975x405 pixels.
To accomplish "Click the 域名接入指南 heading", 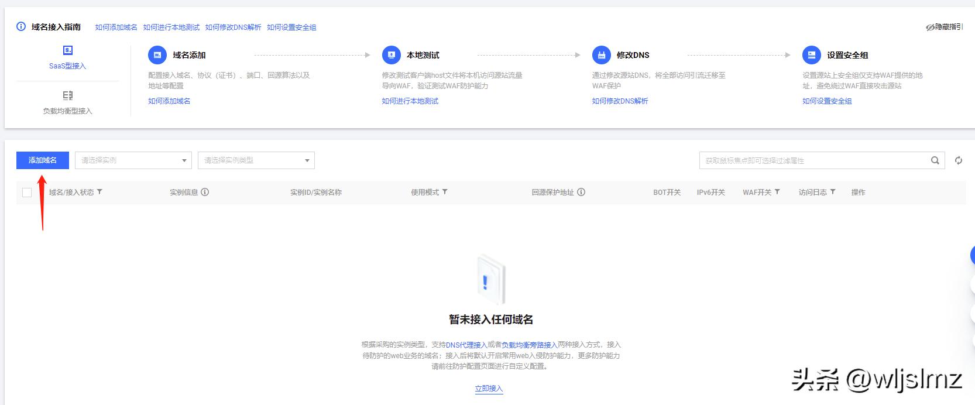I will point(56,27).
